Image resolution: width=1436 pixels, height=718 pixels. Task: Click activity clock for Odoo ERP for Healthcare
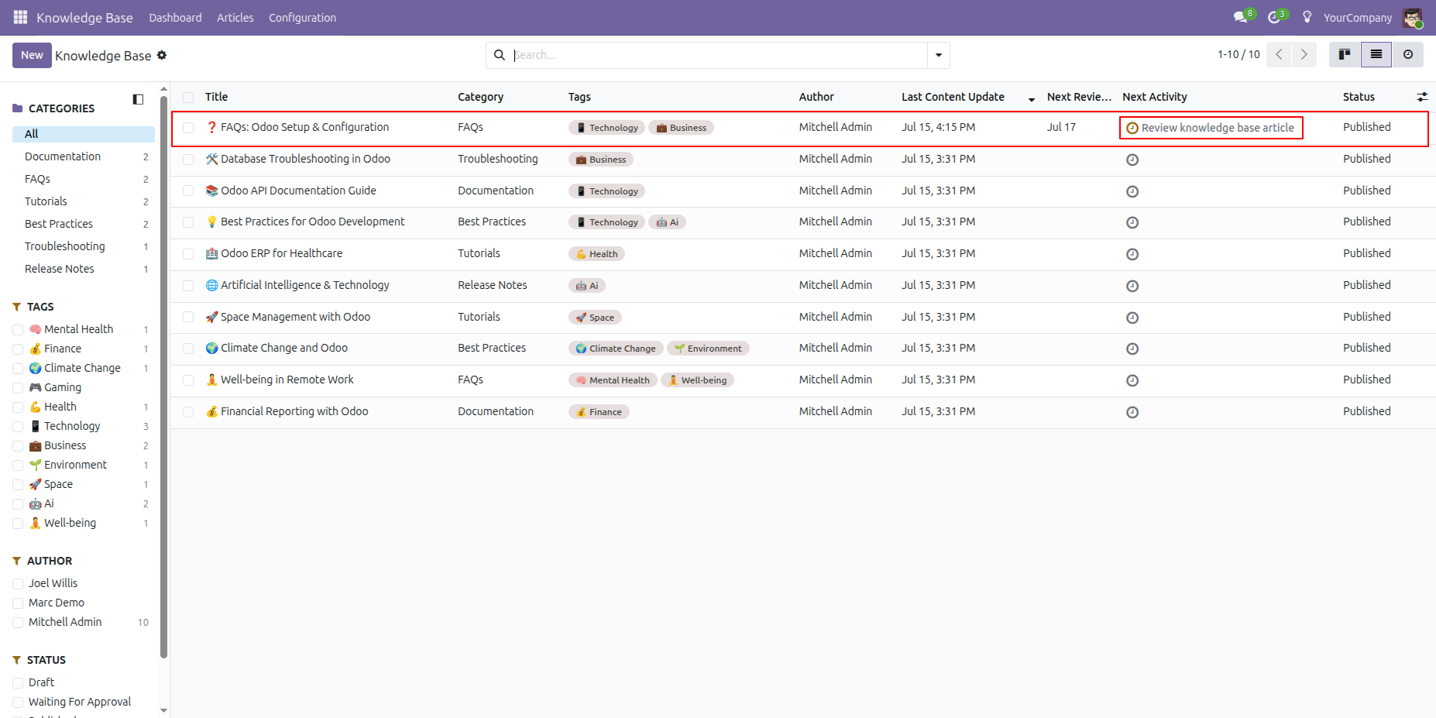click(x=1132, y=254)
